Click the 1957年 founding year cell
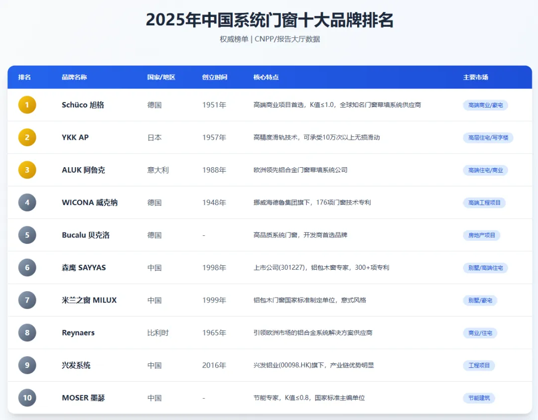Image resolution: width=538 pixels, height=420 pixels. 214,138
